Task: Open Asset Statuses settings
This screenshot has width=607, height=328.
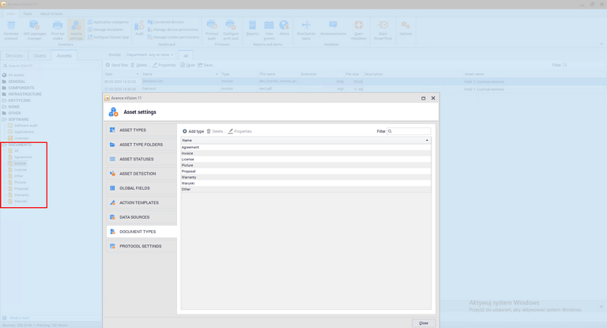Action: click(137, 159)
